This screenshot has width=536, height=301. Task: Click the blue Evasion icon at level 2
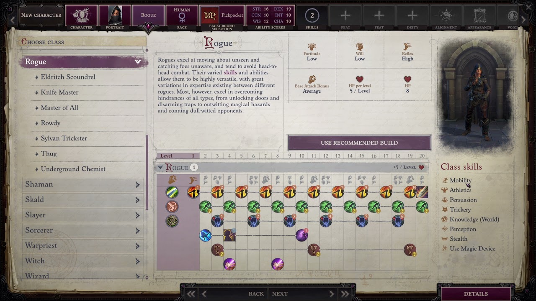[x=205, y=235]
